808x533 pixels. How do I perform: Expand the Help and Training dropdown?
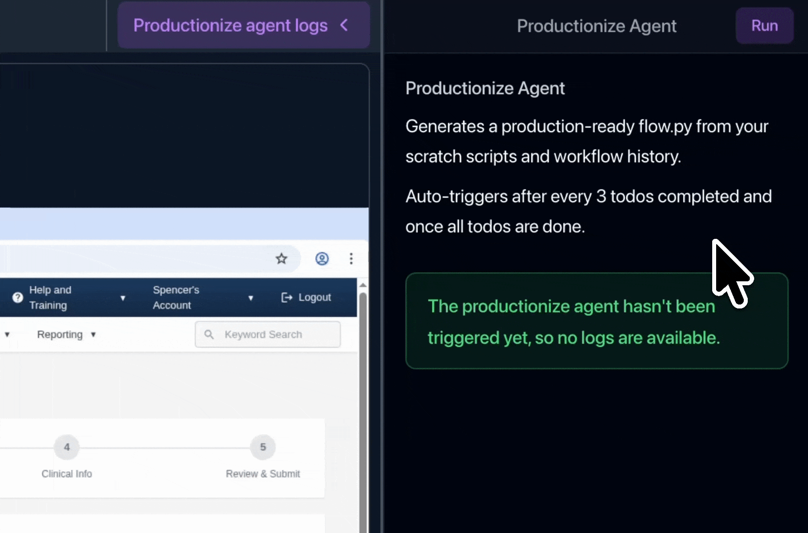pyautogui.click(x=123, y=298)
